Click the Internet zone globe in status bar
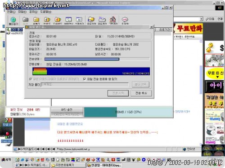225x168 pixels. pos(184,149)
